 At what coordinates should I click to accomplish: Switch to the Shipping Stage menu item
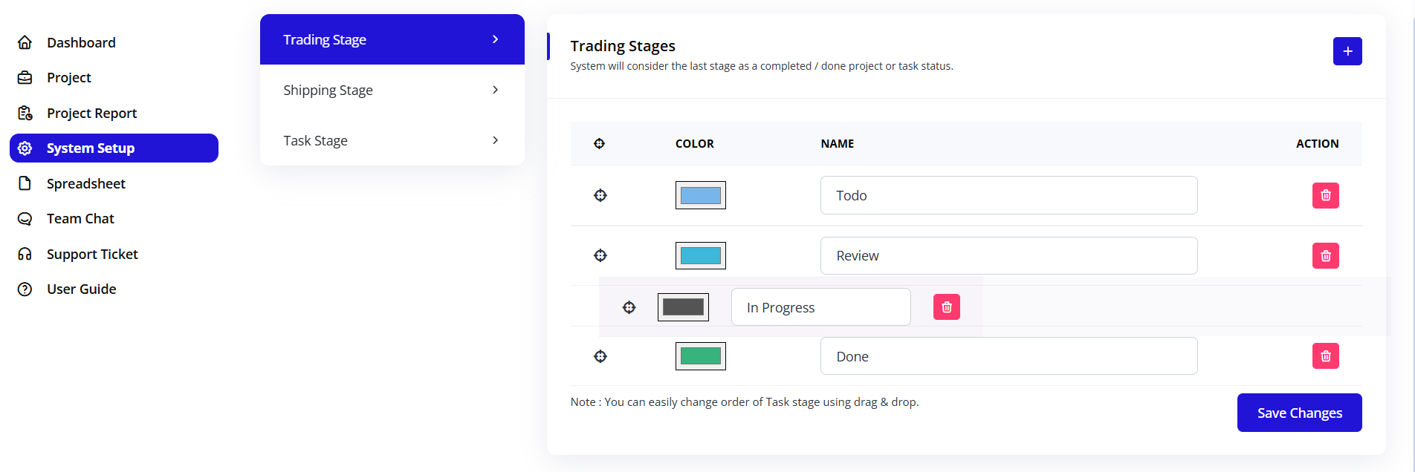[x=328, y=90]
